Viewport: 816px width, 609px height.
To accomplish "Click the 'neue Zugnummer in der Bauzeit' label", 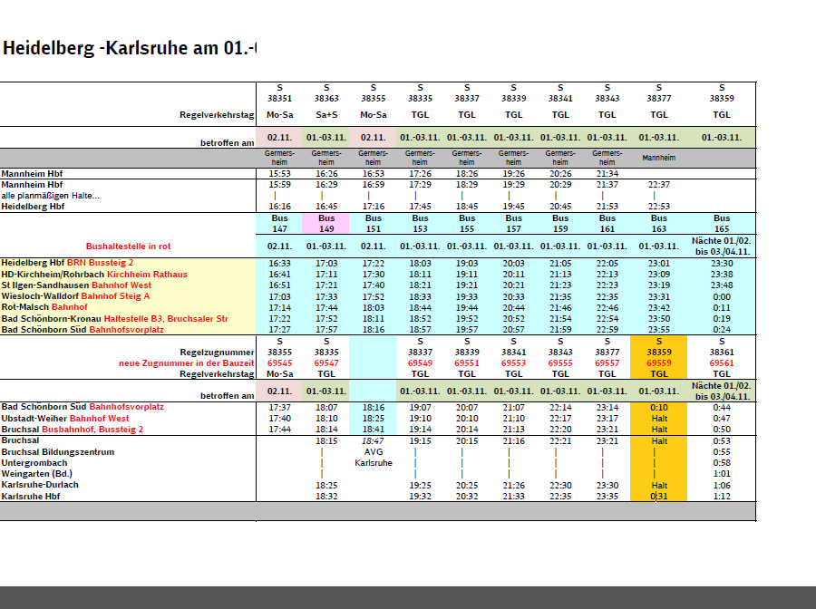I will point(186,363).
